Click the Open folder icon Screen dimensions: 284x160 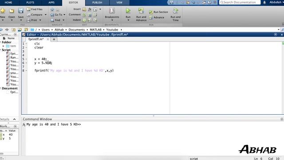tap(12, 11)
